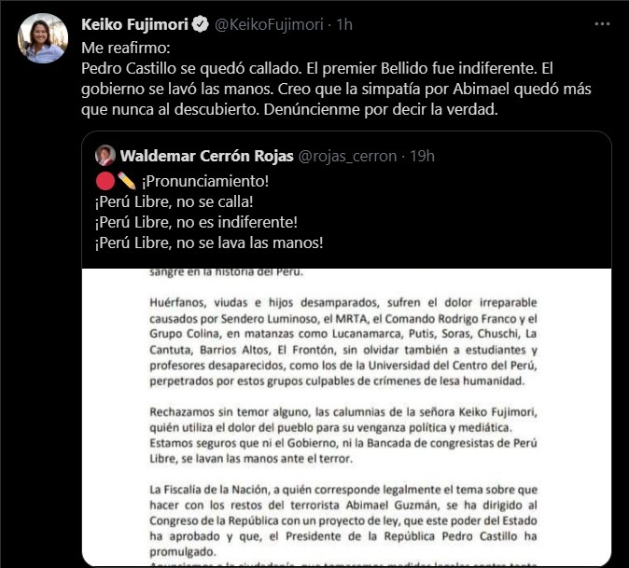This screenshot has width=629, height=568.
Task: Click the 19h quoted tweet timestamp
Action: click(422, 156)
